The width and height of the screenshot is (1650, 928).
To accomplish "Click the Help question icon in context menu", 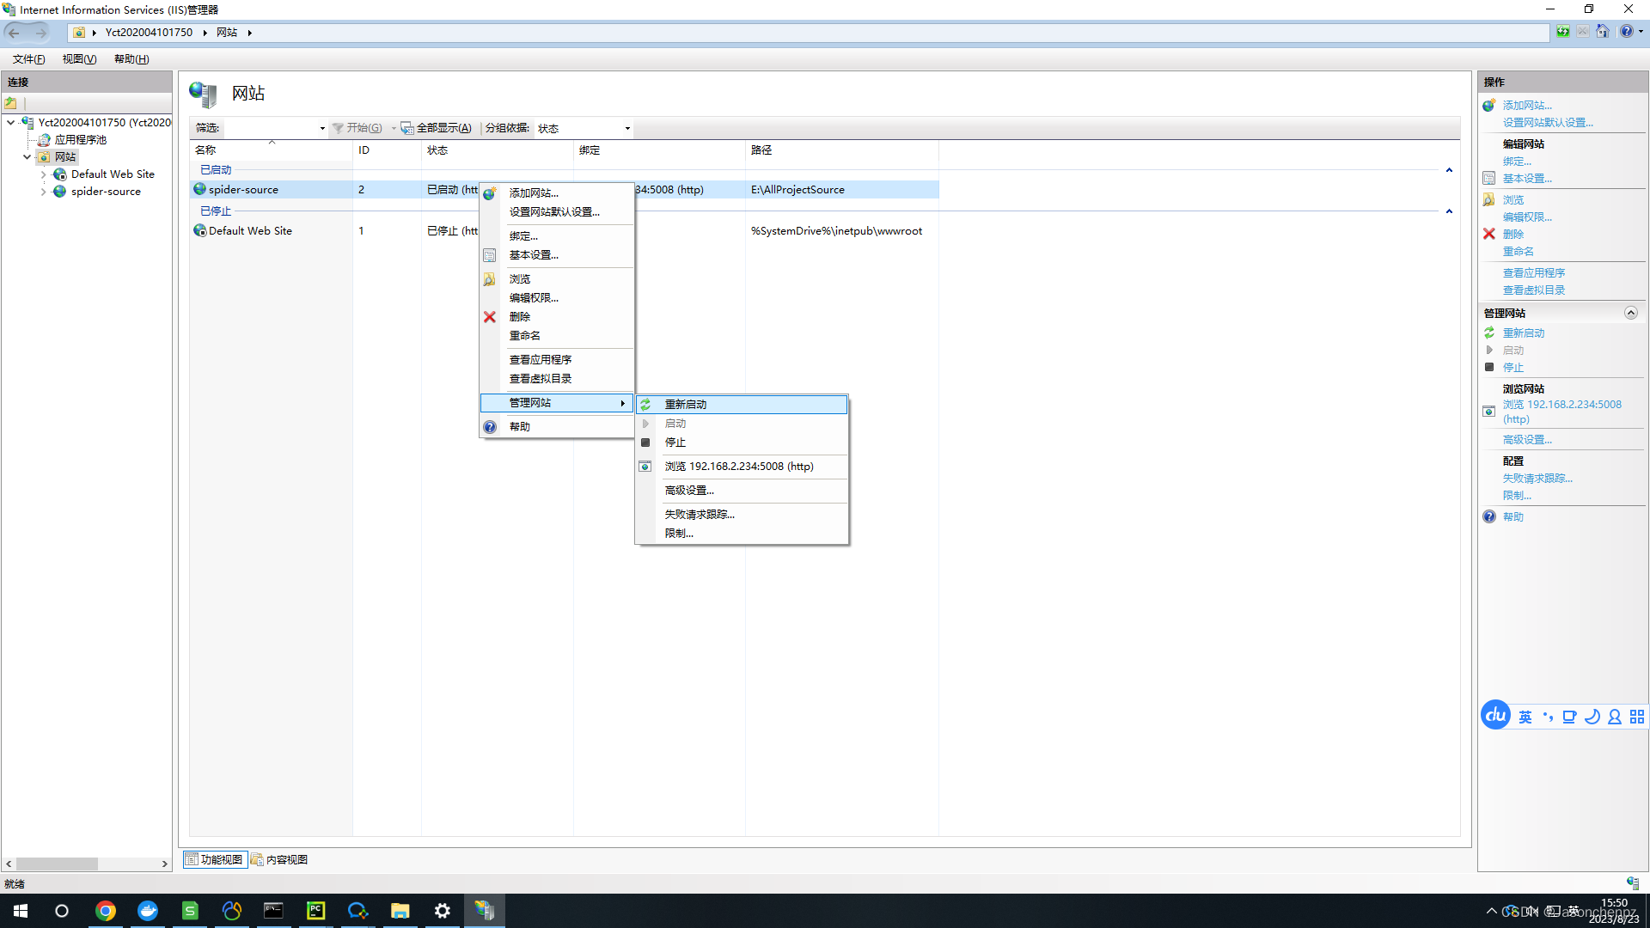I will 490,427.
